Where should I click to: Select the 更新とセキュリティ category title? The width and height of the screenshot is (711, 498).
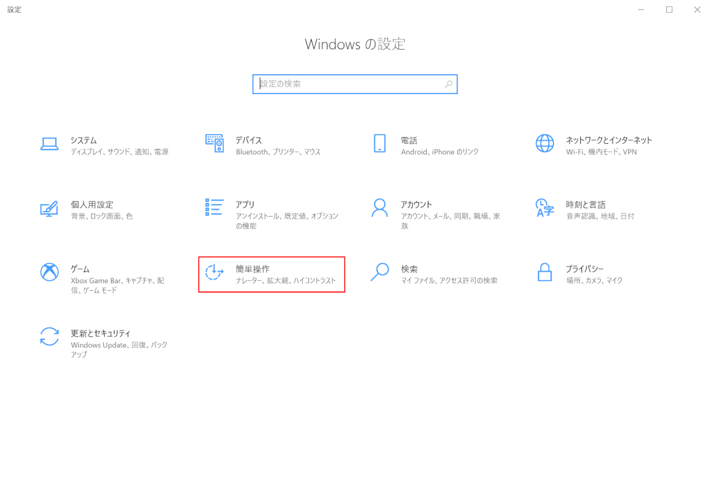pos(100,334)
